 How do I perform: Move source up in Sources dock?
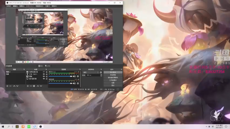click(38, 86)
